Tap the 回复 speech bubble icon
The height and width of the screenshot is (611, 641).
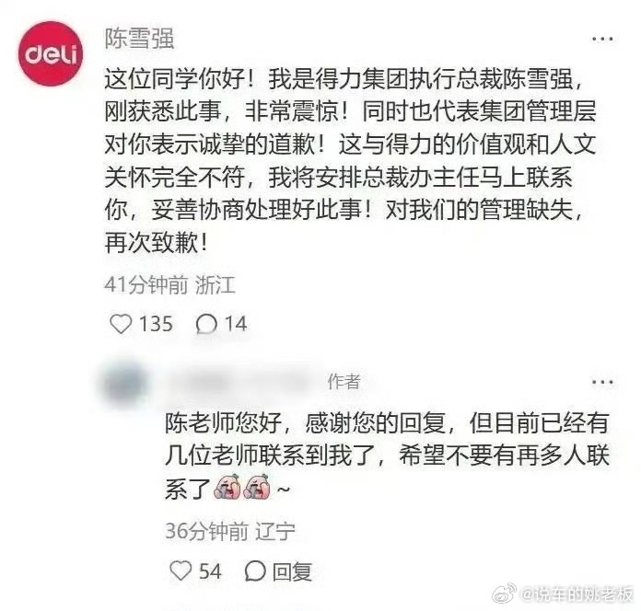[255, 571]
